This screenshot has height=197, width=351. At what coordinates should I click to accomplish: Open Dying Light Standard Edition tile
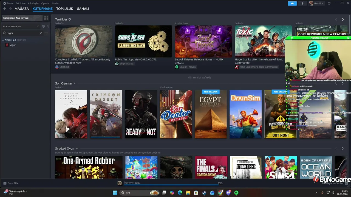coord(246,167)
